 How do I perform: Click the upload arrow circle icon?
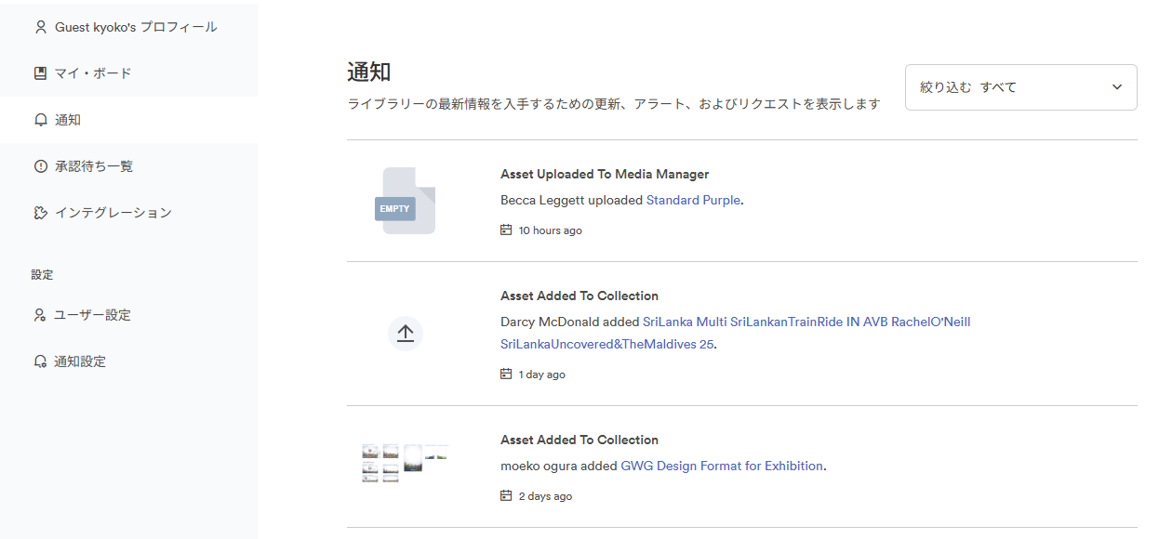tap(406, 334)
